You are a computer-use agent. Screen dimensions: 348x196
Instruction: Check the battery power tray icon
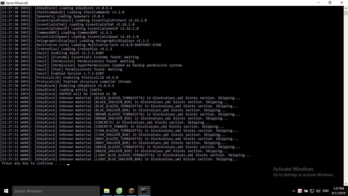pos(306,191)
